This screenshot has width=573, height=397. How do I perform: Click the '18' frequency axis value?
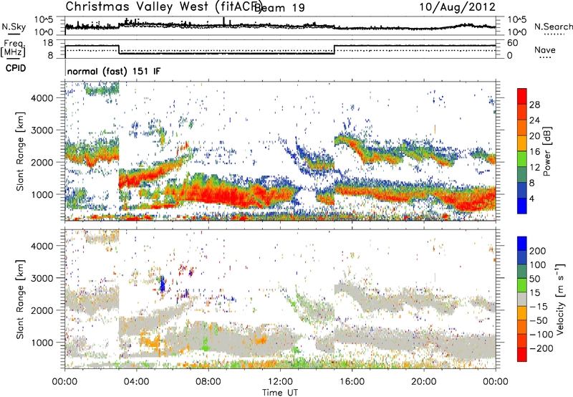48,43
